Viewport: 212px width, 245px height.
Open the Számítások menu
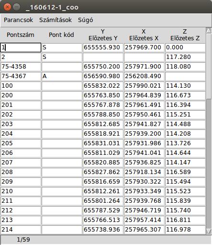coord(56,20)
